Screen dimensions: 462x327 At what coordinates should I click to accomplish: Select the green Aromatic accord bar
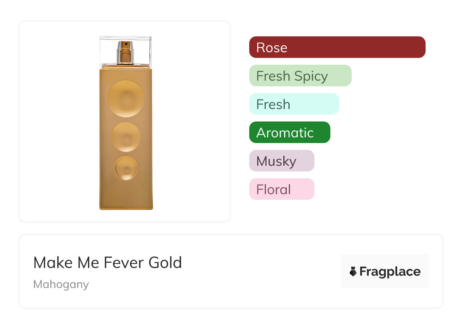pyautogui.click(x=289, y=132)
